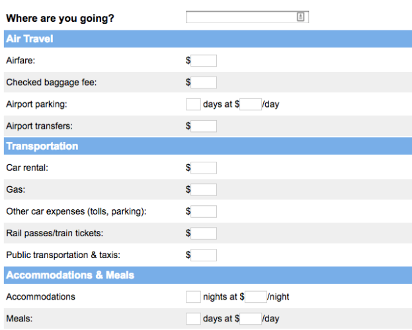Image resolution: width=412 pixels, height=330 pixels.
Task: Focus the Meals per-day rate field
Action: click(x=251, y=319)
